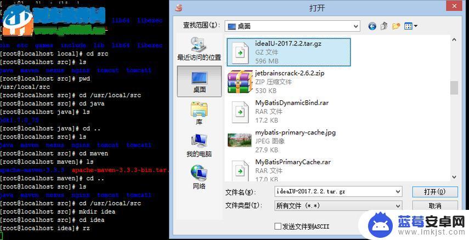469x240 pixels.
Task: Select Recent Places (最近访问的位置) in the sidebar
Action: click(199, 48)
